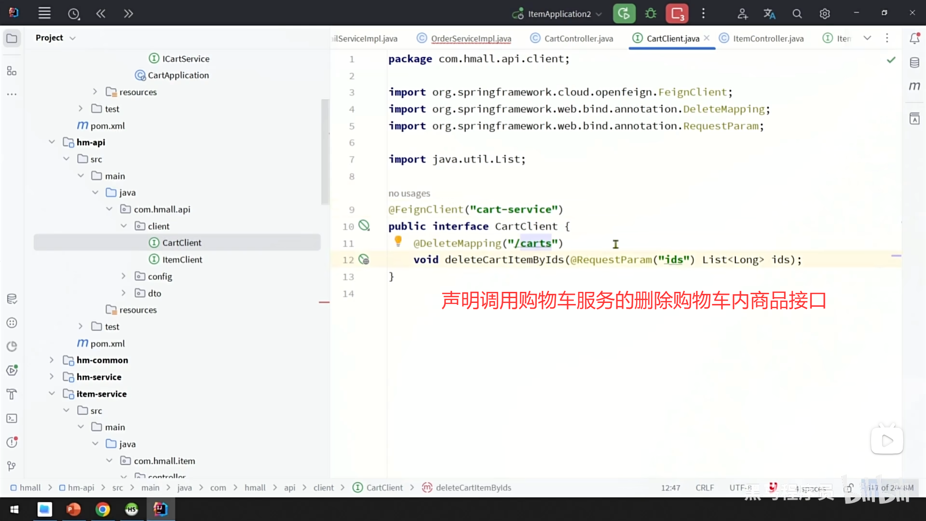Open the Terminal tool window
This screenshot has height=521, width=926.
click(12, 419)
